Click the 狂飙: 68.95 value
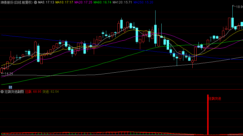This screenshot has height=136, width=243. [33, 92]
